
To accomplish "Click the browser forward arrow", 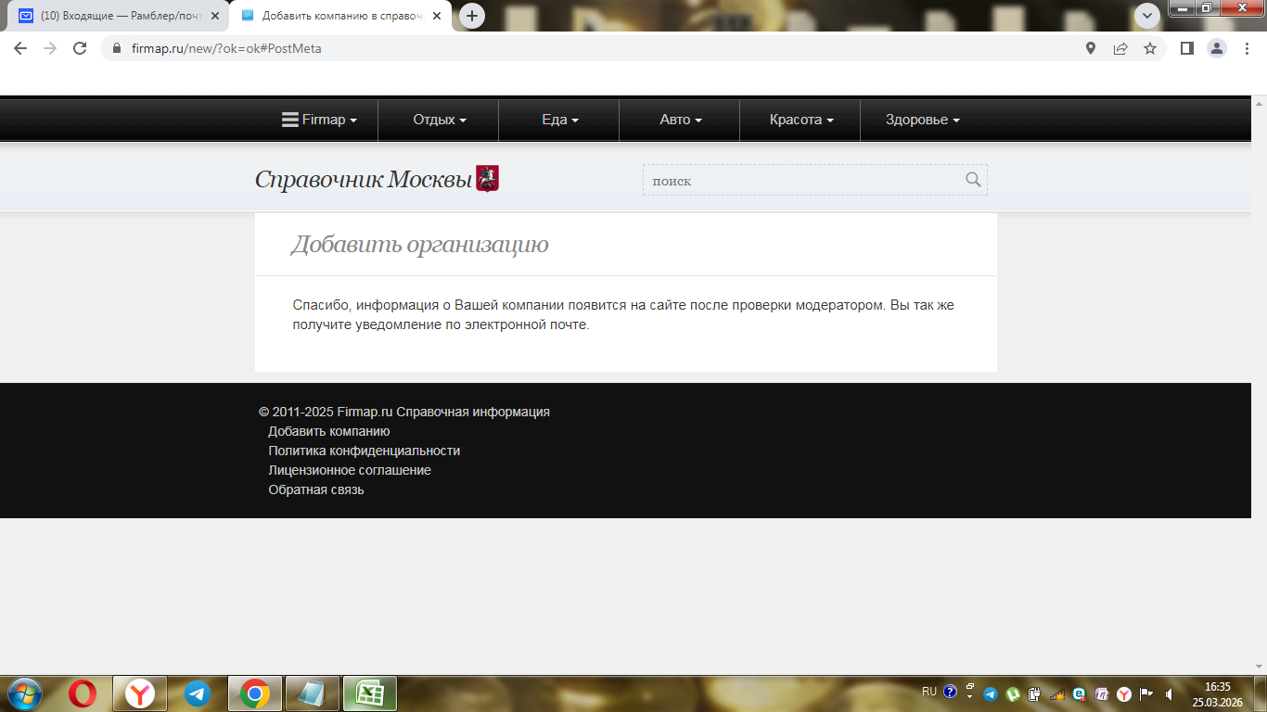I will tap(50, 48).
